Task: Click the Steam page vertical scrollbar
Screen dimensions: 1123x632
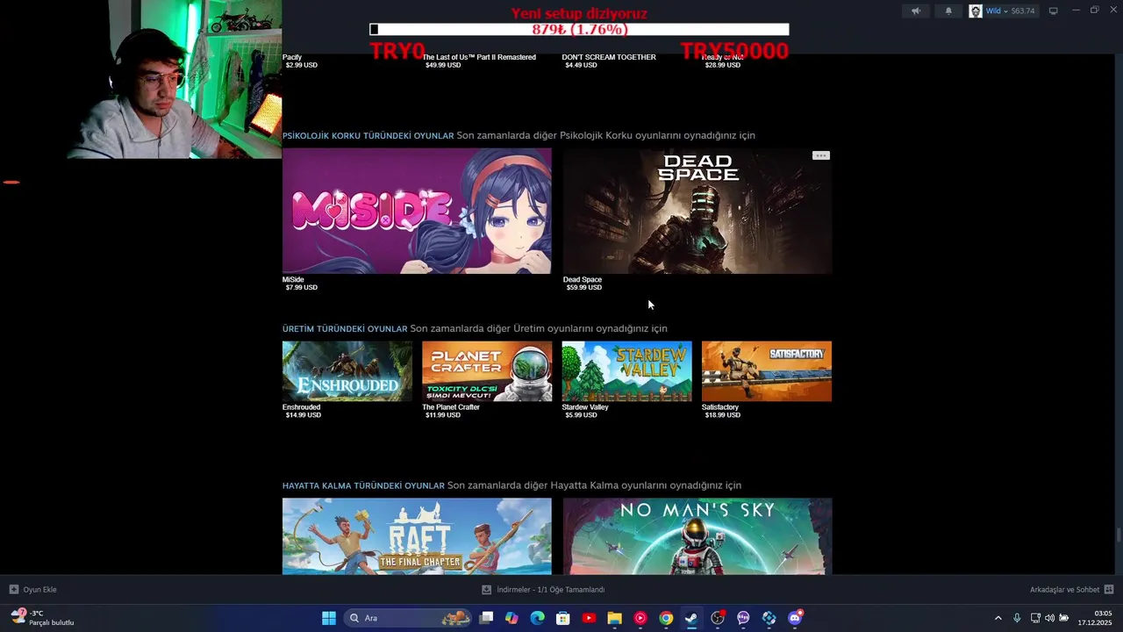Action: 1119,535
